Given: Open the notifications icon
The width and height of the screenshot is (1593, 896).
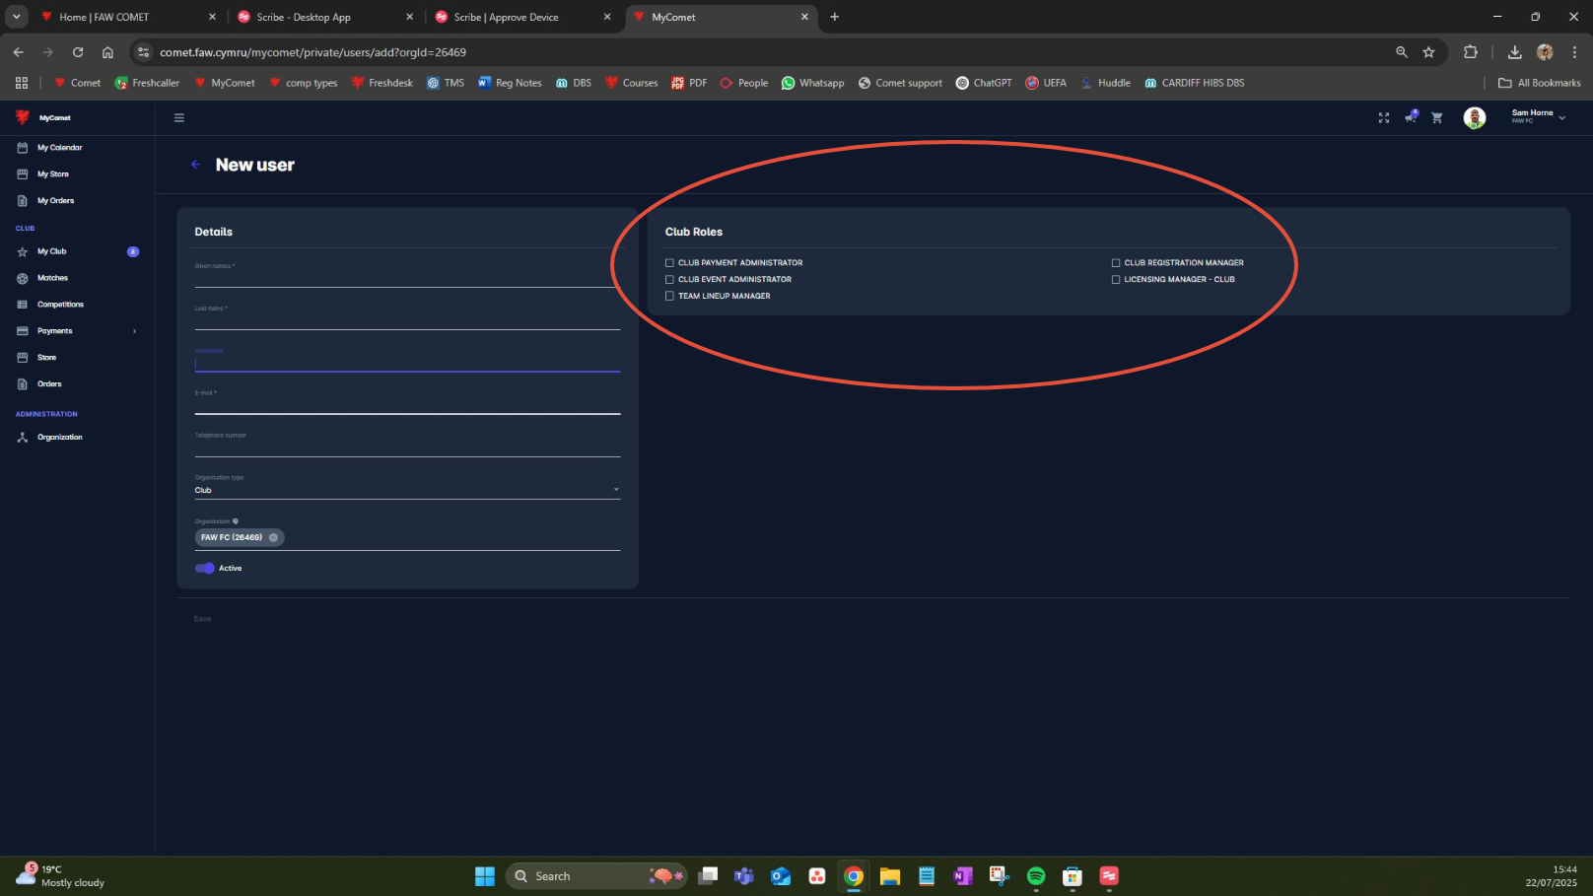Looking at the screenshot, I should point(1412,116).
